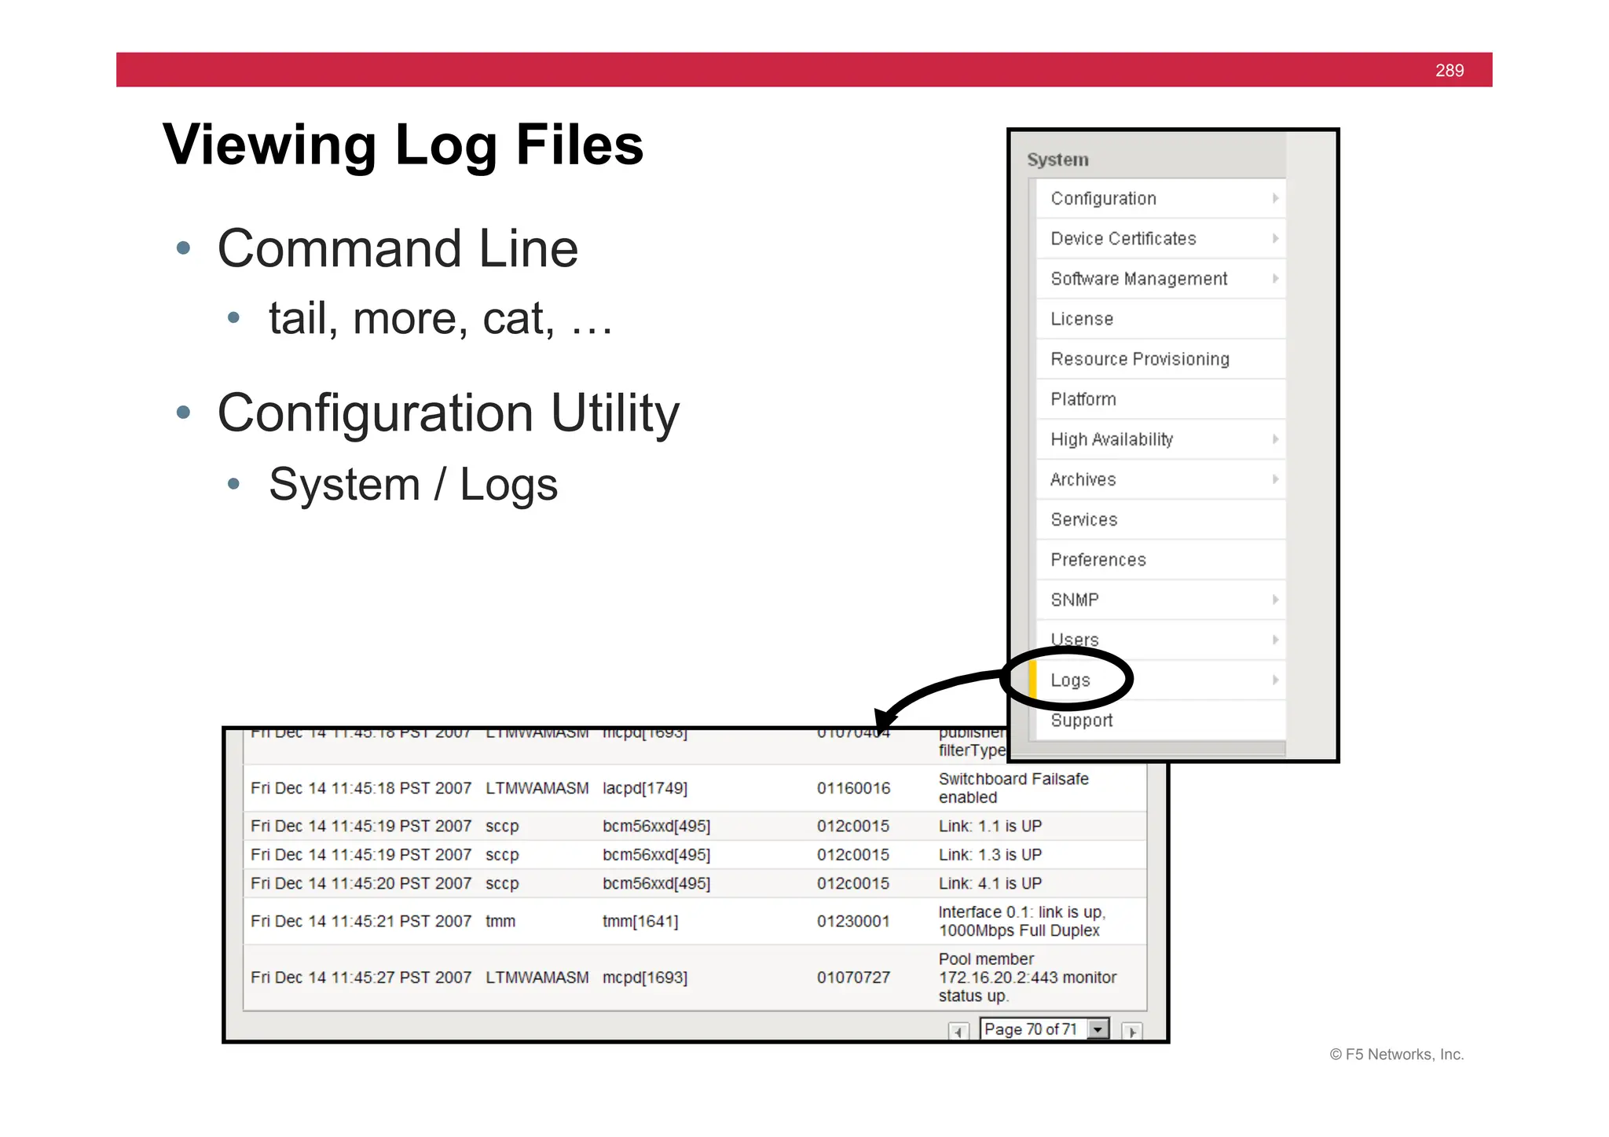Click the tmm[1641] service cell
The image size is (1609, 1137).
(640, 921)
